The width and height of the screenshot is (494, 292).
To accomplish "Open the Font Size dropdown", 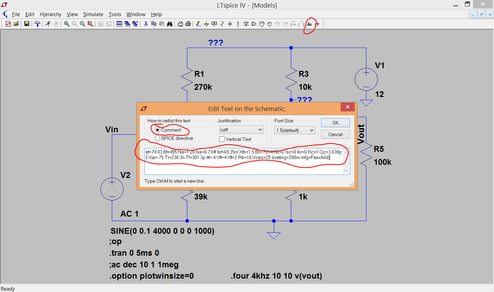I will (x=294, y=130).
